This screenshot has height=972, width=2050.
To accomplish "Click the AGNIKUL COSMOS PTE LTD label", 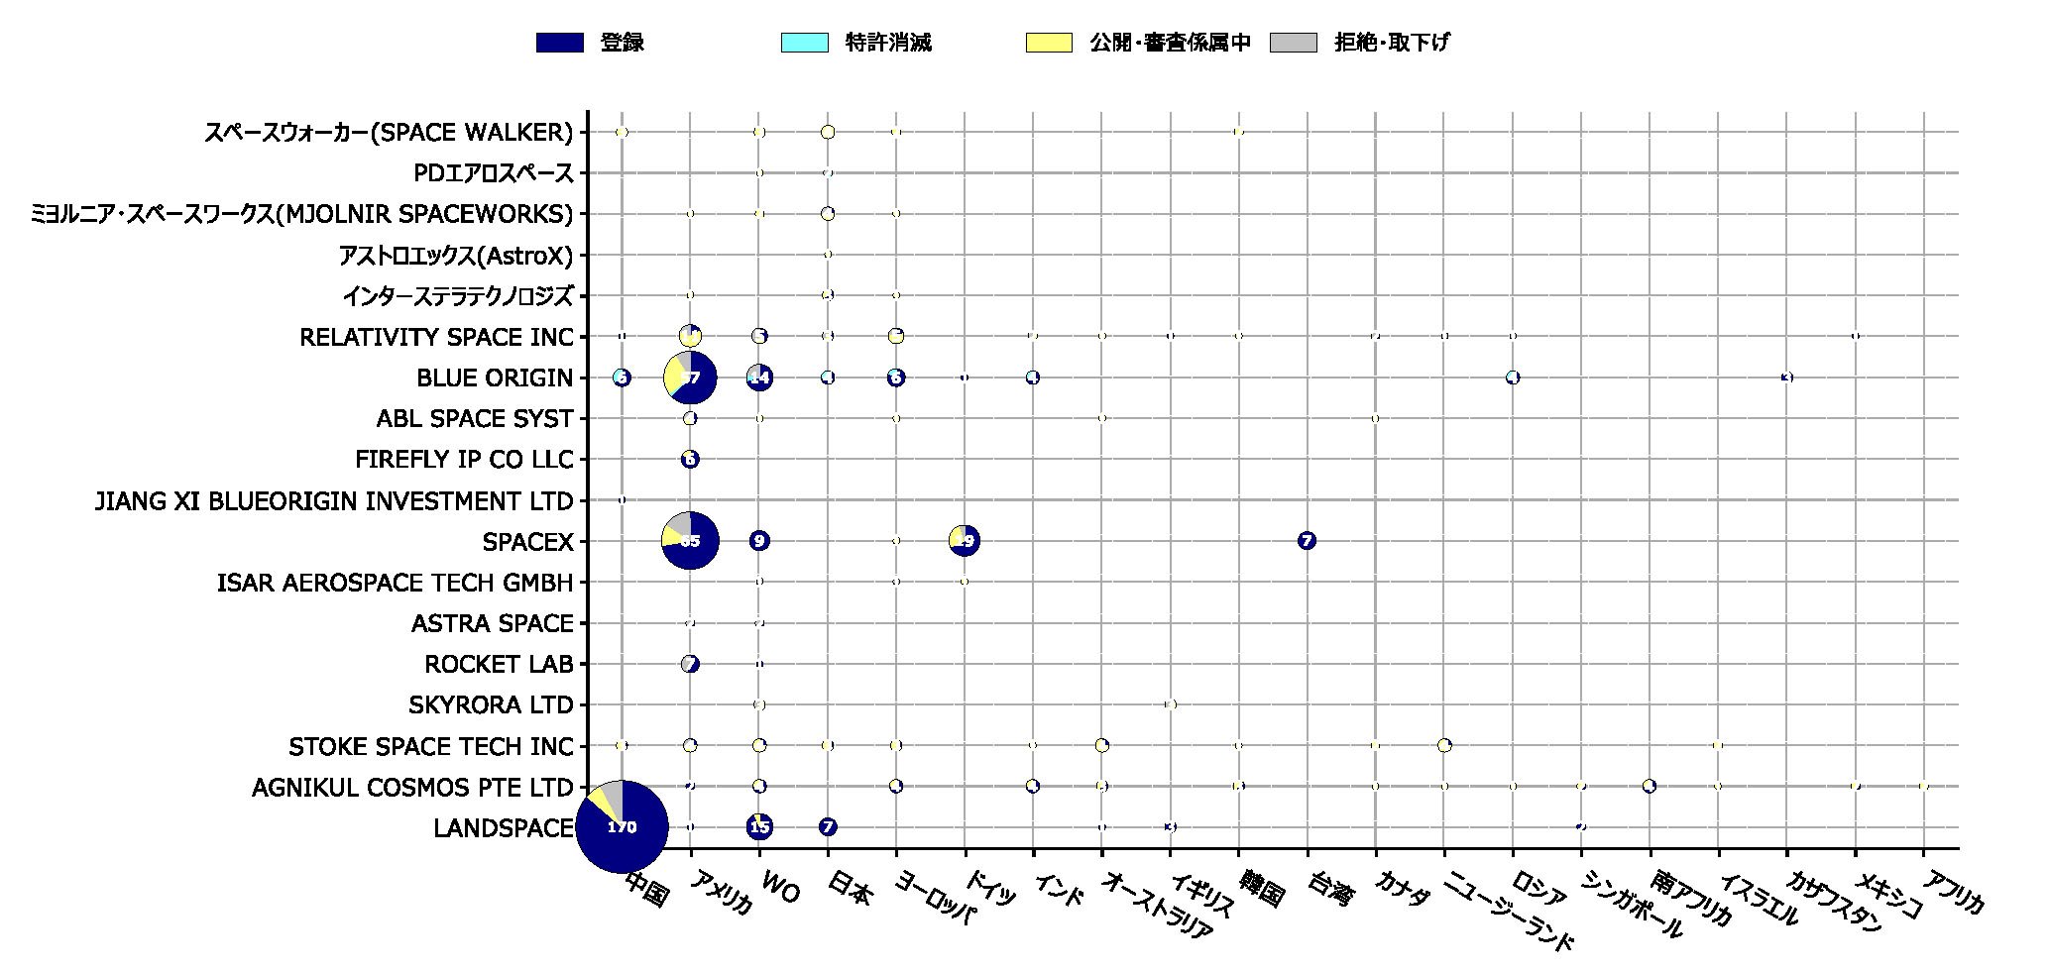I will (x=413, y=787).
